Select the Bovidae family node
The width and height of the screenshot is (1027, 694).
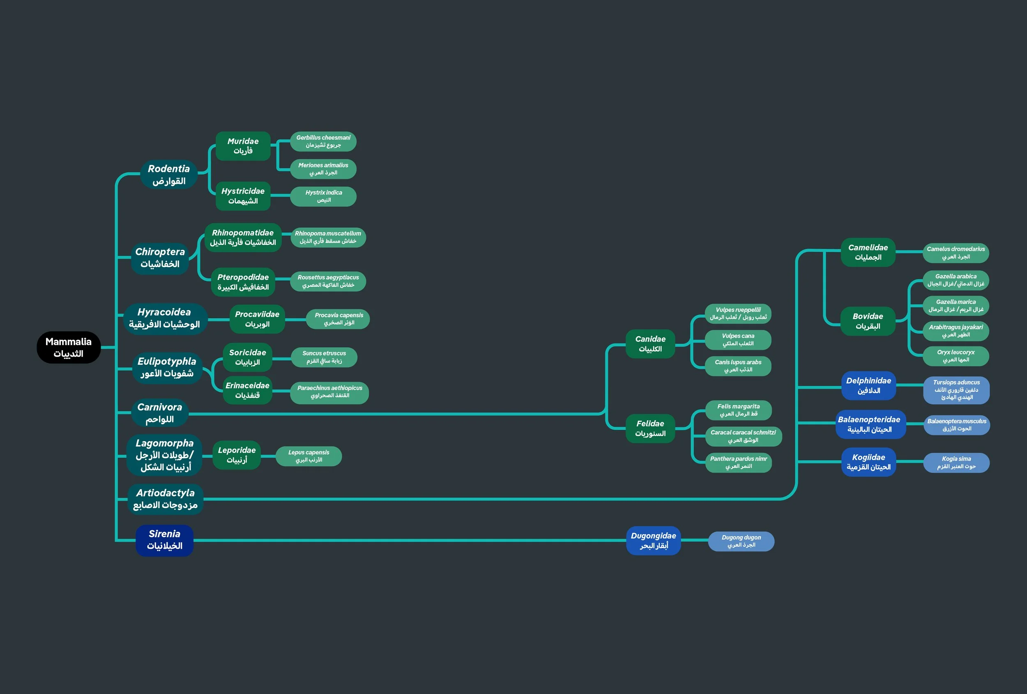[x=868, y=321]
